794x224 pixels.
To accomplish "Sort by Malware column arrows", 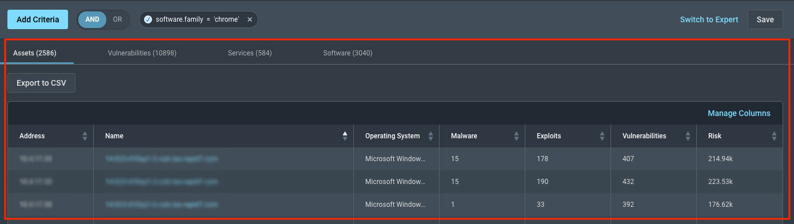I will 516,136.
